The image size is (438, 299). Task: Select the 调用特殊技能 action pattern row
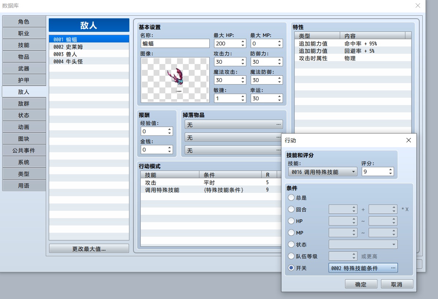(x=211, y=190)
